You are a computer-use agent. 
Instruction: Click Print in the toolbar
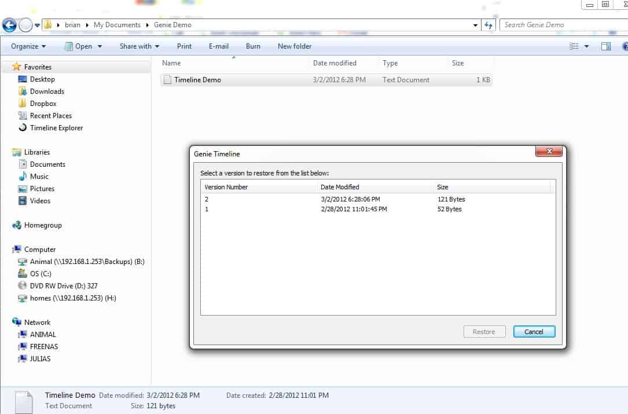click(184, 46)
